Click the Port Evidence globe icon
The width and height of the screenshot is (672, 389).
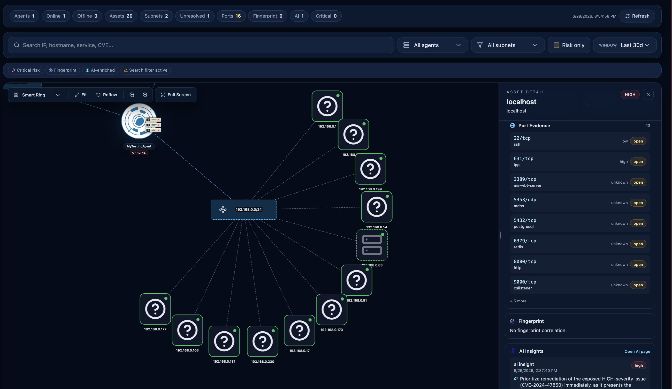point(513,126)
